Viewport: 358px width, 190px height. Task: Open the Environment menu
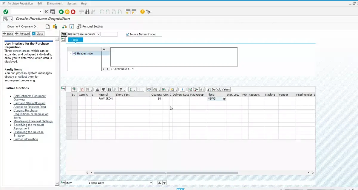(x=55, y=4)
